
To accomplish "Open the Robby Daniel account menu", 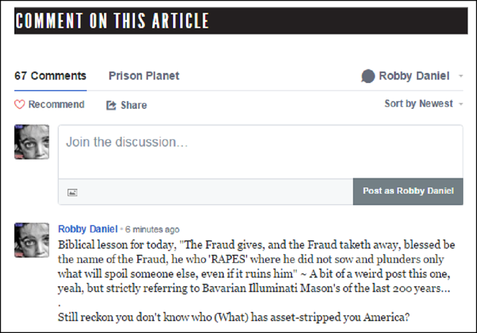I will [414, 76].
